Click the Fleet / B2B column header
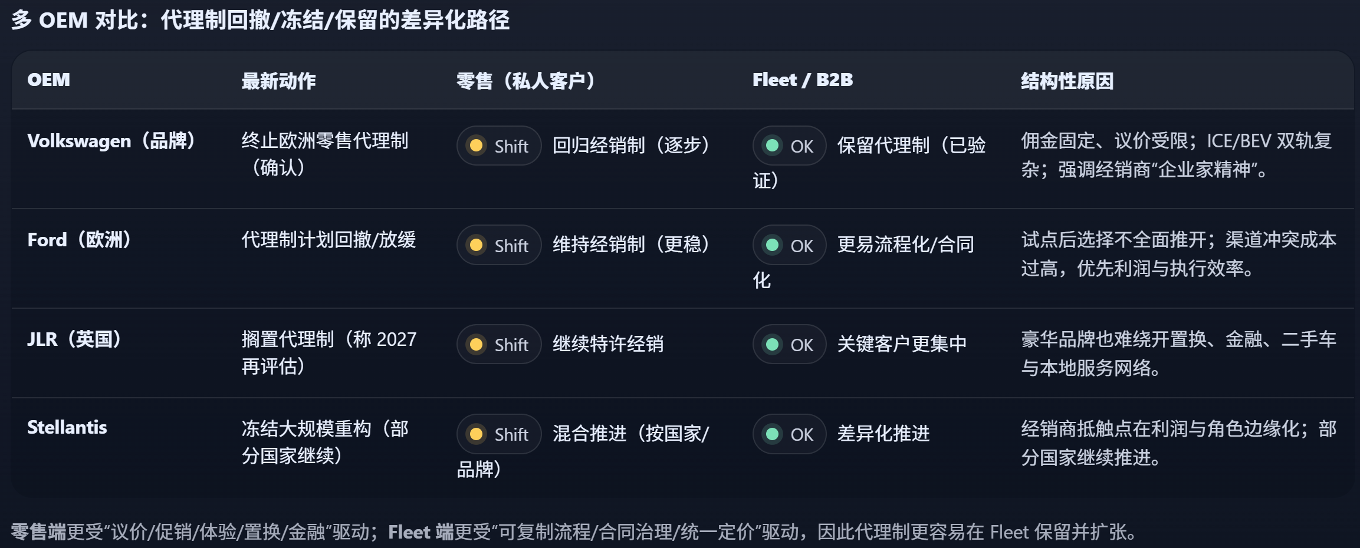Viewport: 1360px width, 548px height. tap(802, 80)
